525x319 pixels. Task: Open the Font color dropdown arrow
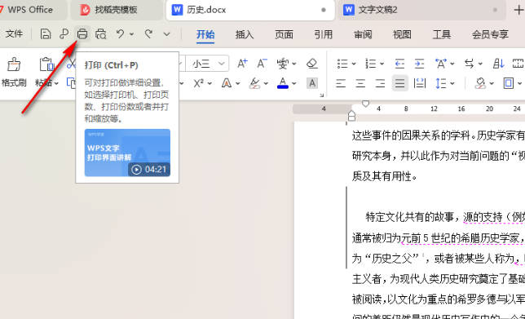coord(294,83)
